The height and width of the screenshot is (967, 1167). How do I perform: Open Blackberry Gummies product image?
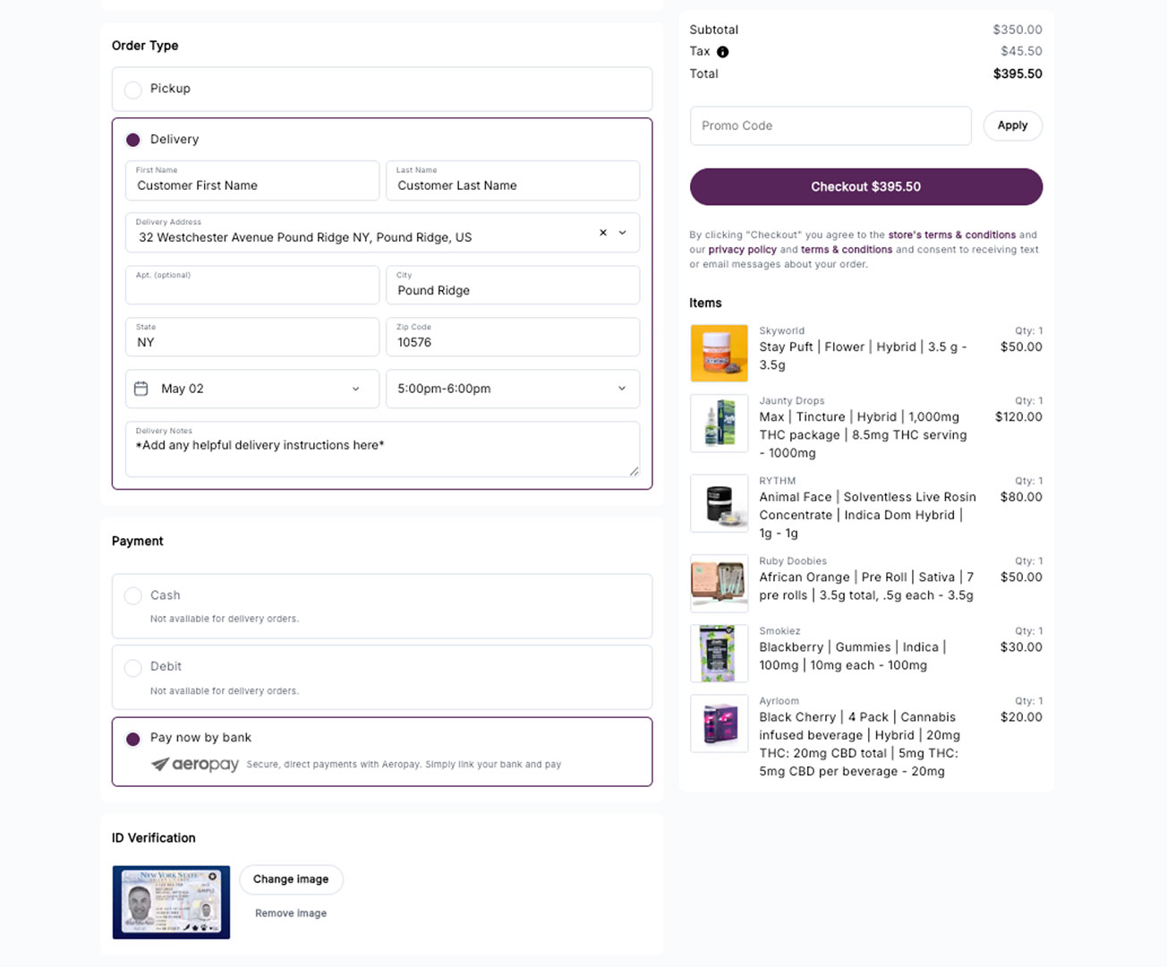719,654
